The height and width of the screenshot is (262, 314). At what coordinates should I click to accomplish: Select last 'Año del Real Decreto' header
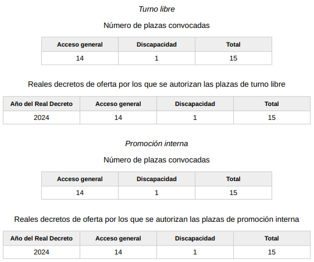[x=41, y=238]
